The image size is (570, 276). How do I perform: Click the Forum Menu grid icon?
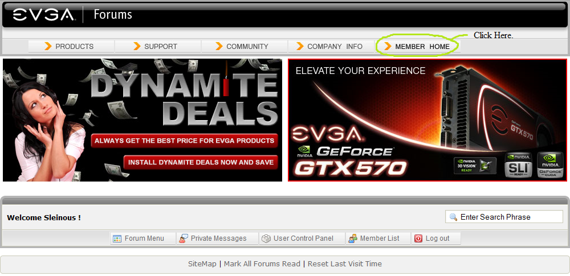(x=117, y=238)
